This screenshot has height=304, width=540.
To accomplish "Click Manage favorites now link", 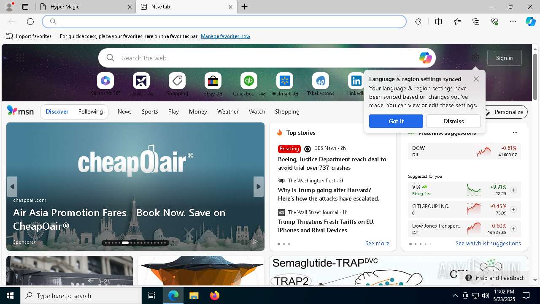I will click(225, 36).
